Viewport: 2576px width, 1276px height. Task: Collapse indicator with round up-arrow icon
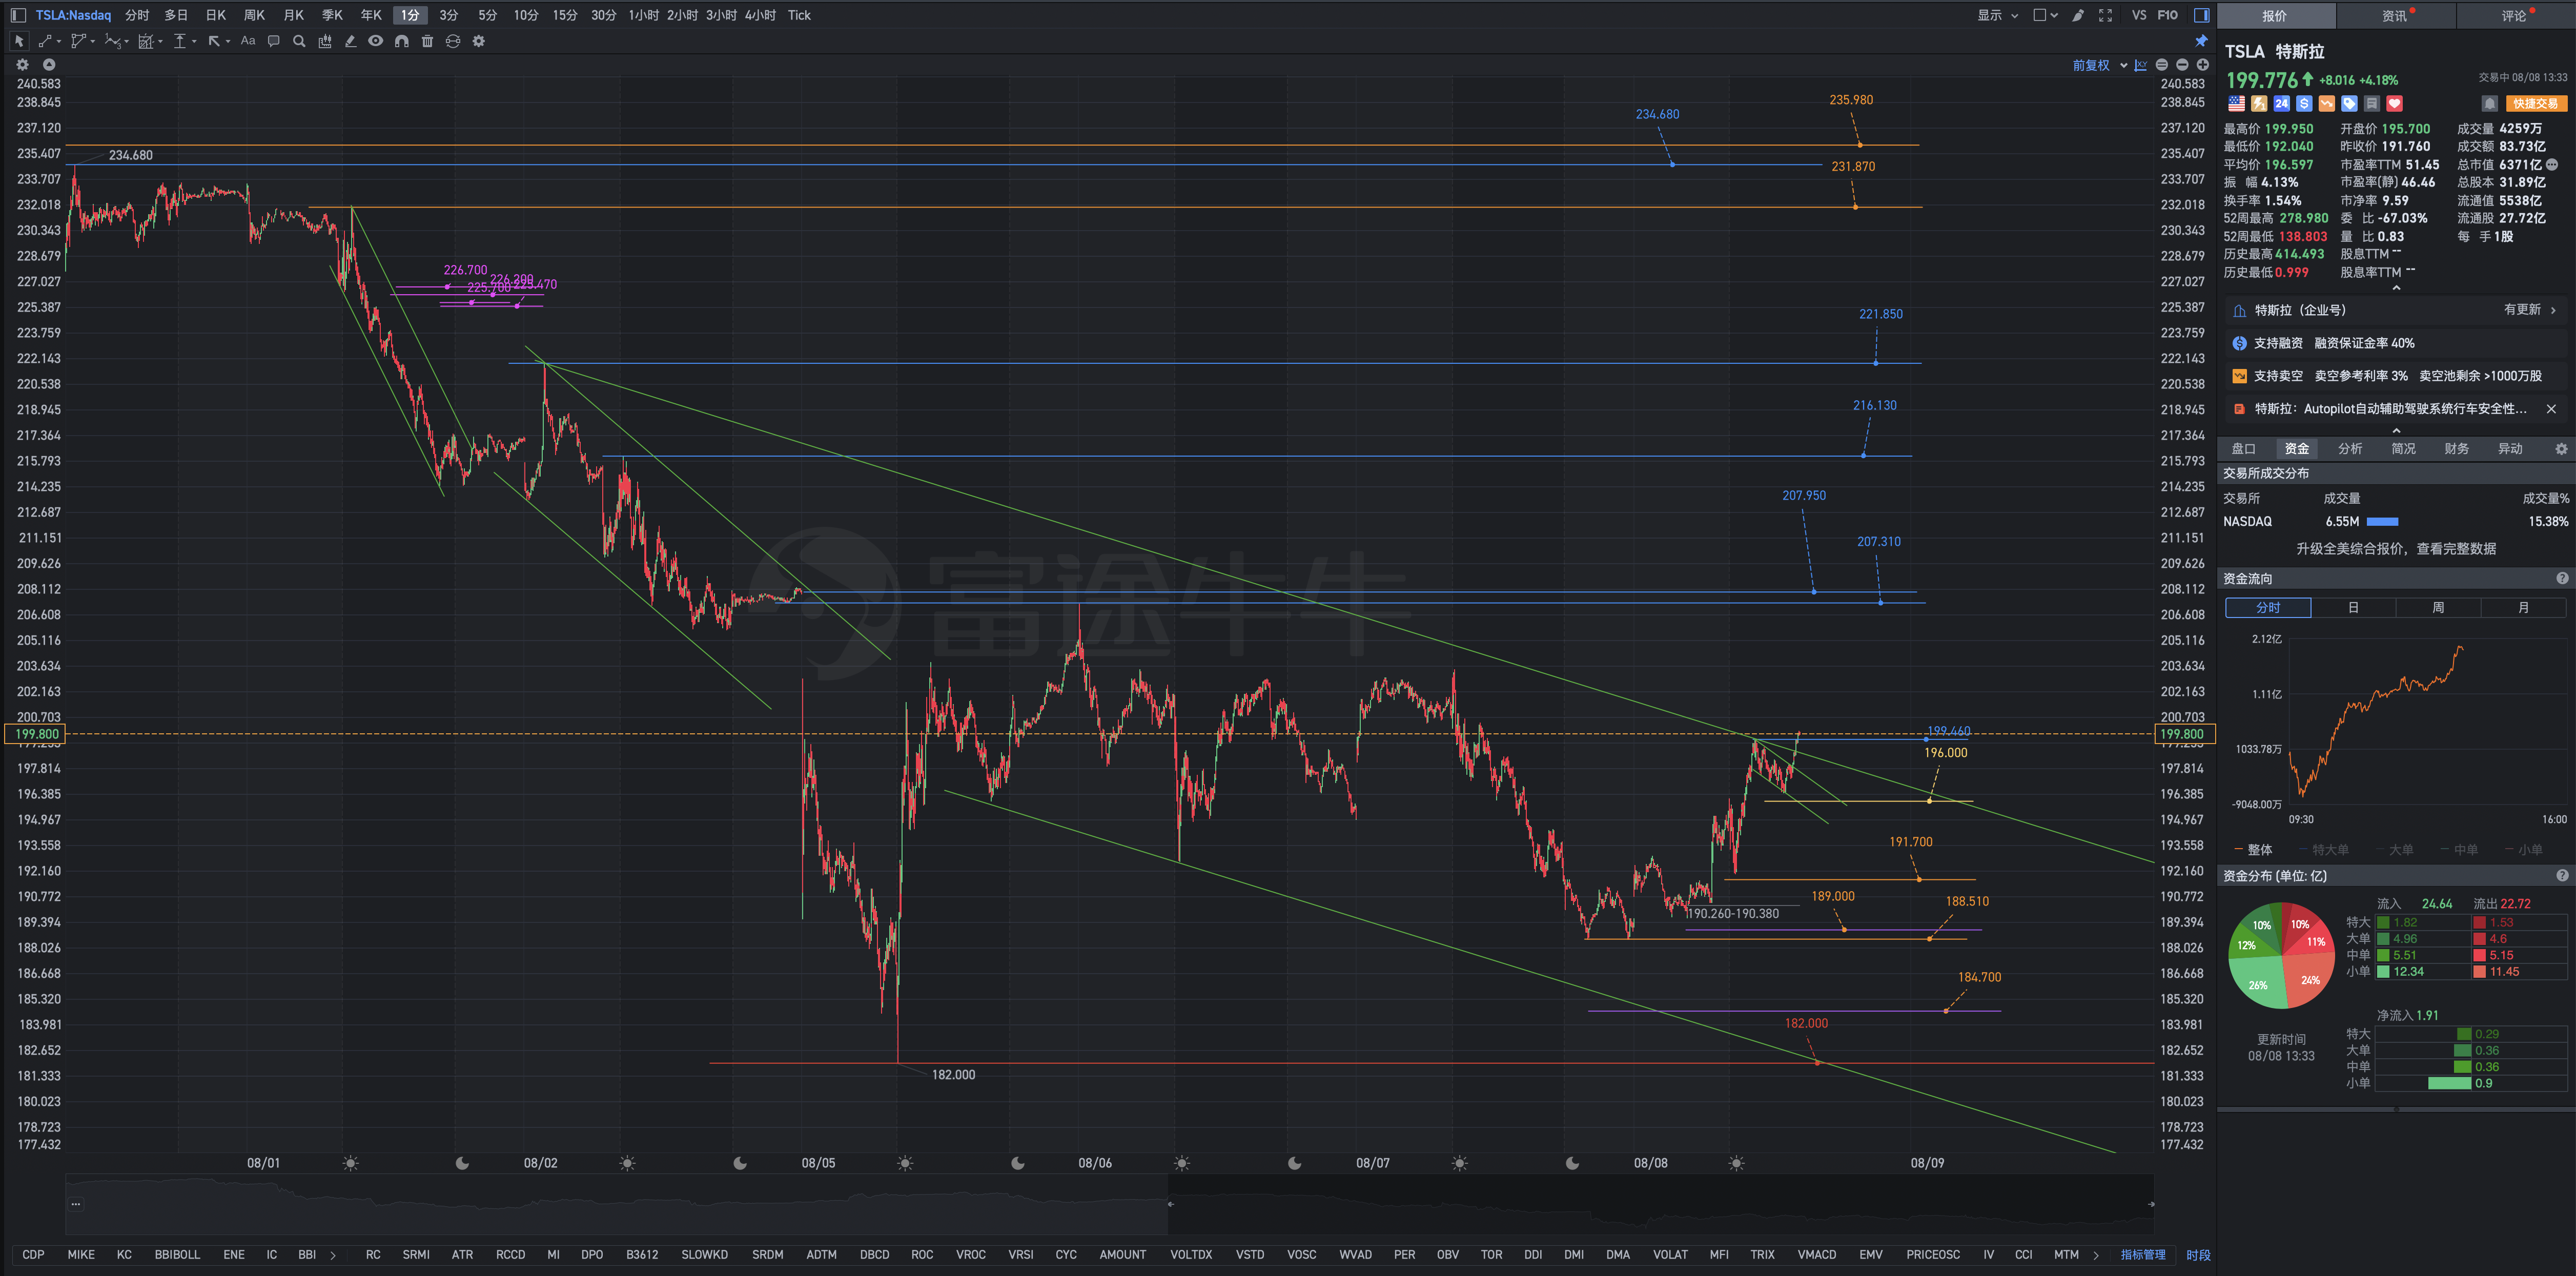(48, 64)
